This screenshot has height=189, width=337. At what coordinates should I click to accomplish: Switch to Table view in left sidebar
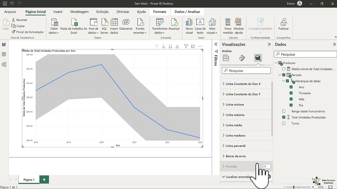(4, 54)
